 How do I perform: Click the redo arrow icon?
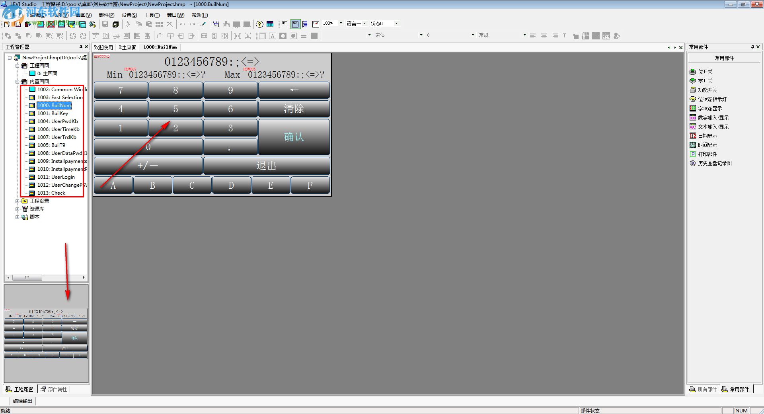pyautogui.click(x=193, y=24)
